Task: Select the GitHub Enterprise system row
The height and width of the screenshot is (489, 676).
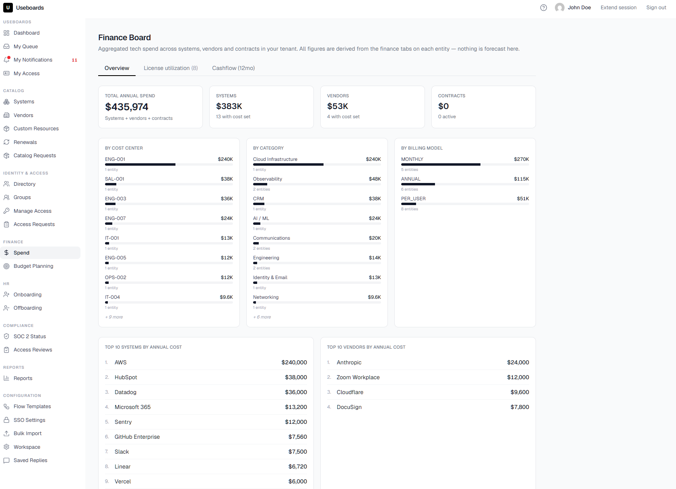Action: click(206, 437)
